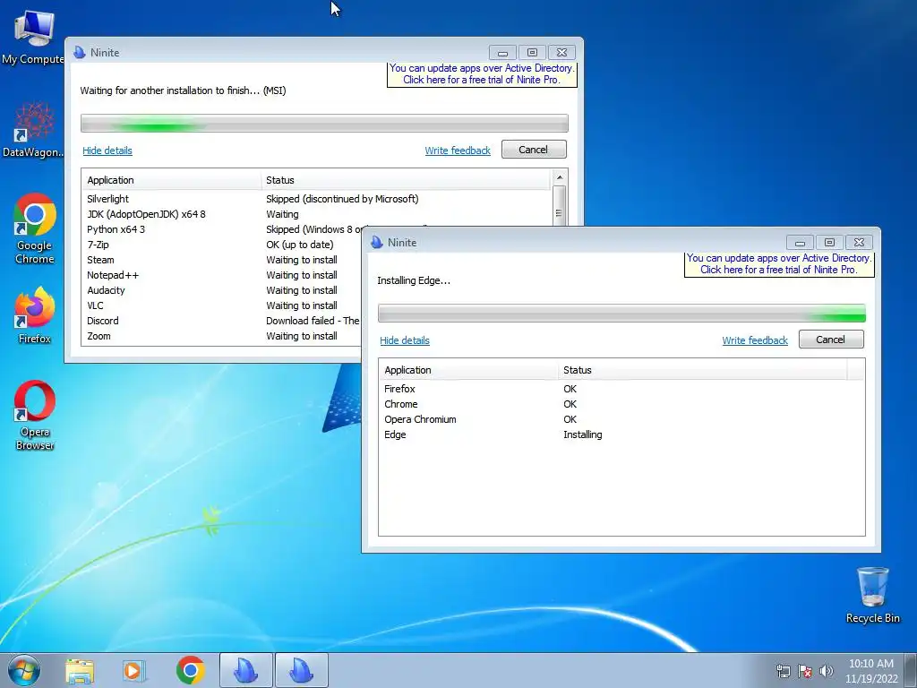917x688 pixels.
Task: Click Ninite logo icon in back window title
Action: pyautogui.click(x=80, y=52)
